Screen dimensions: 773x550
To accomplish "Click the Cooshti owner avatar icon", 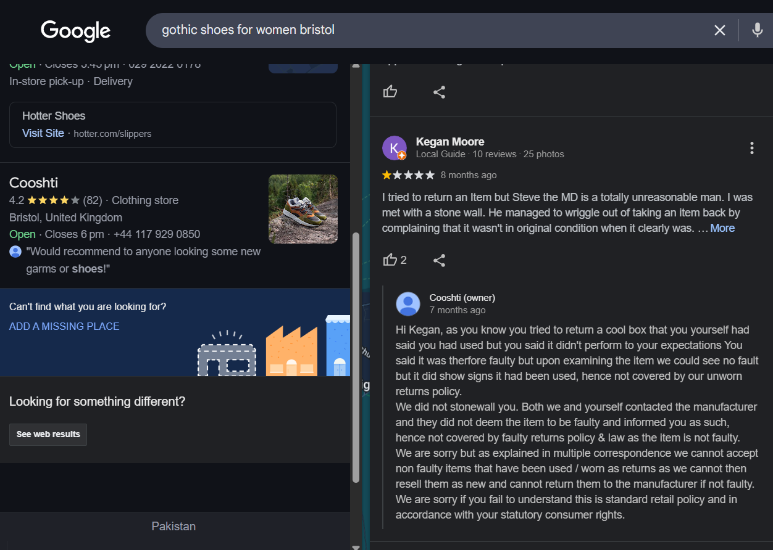I will pyautogui.click(x=408, y=304).
